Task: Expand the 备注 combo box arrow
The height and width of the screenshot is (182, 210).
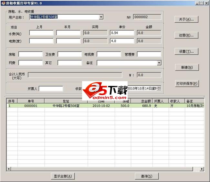Action: (159, 63)
